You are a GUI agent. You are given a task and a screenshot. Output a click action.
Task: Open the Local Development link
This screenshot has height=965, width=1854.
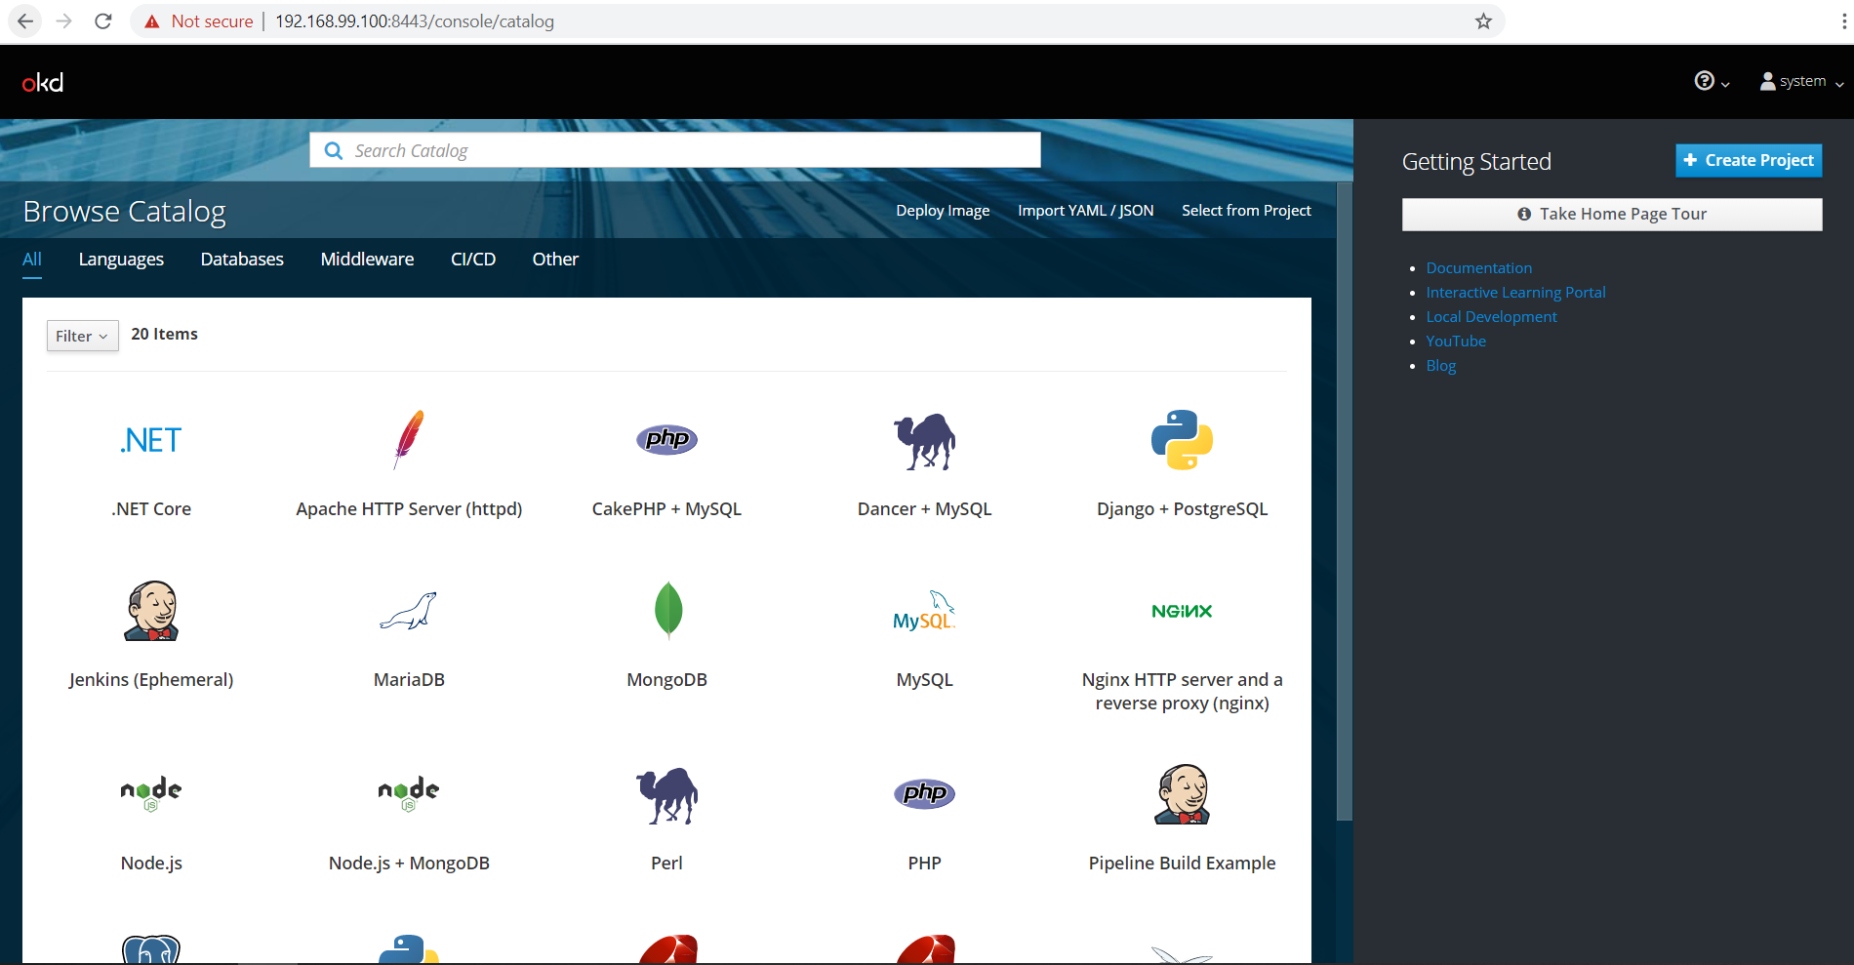[x=1491, y=317]
